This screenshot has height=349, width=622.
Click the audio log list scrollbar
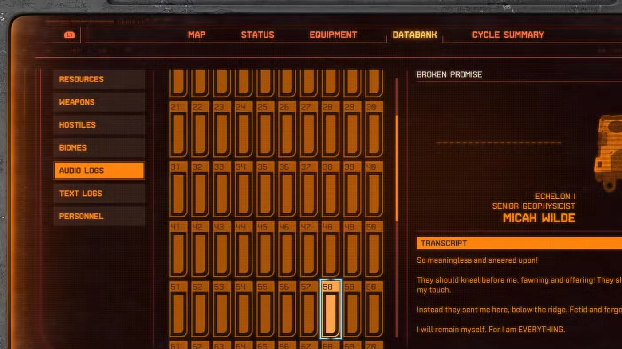(x=397, y=168)
